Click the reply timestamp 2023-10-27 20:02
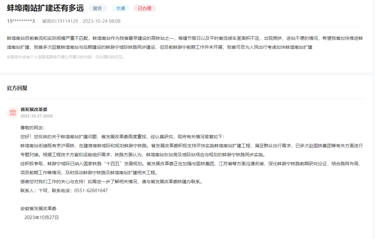 36,116
